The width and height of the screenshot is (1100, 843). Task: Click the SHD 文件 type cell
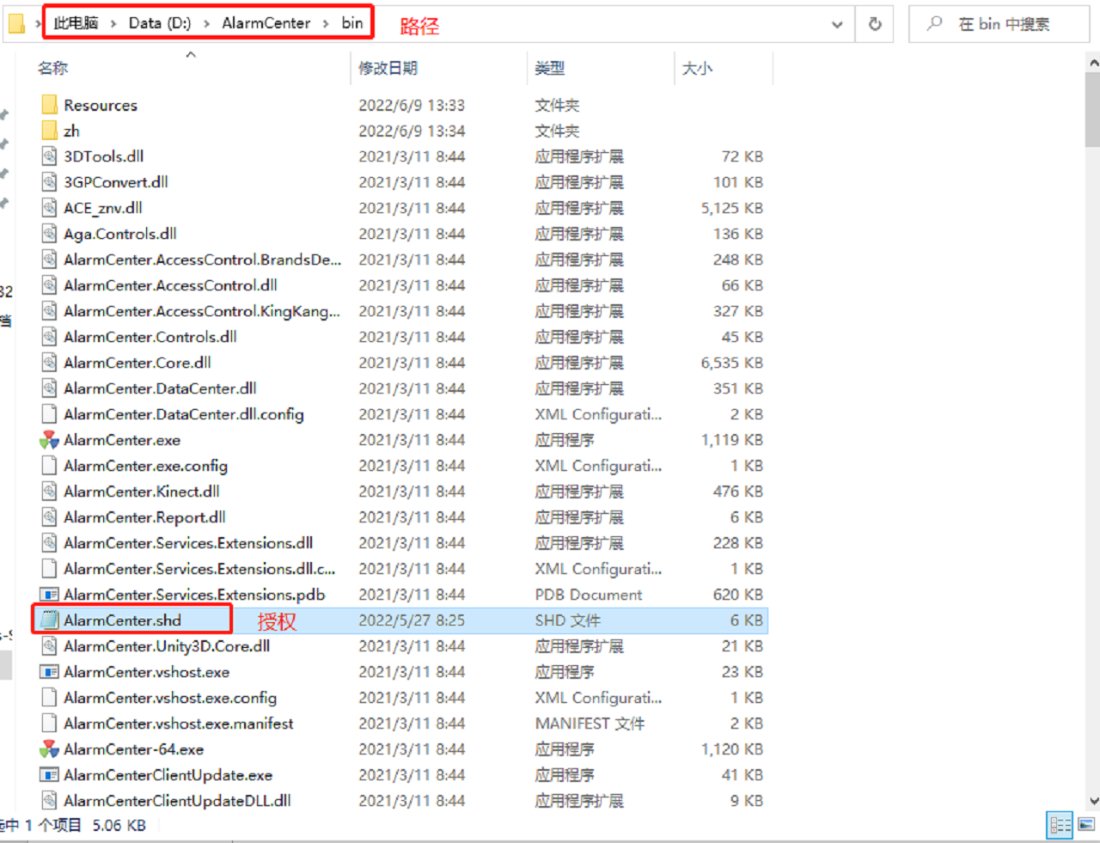568,620
